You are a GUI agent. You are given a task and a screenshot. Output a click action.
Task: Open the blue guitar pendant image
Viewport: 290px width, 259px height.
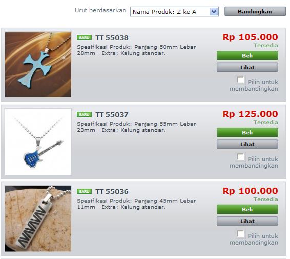pos(38,142)
